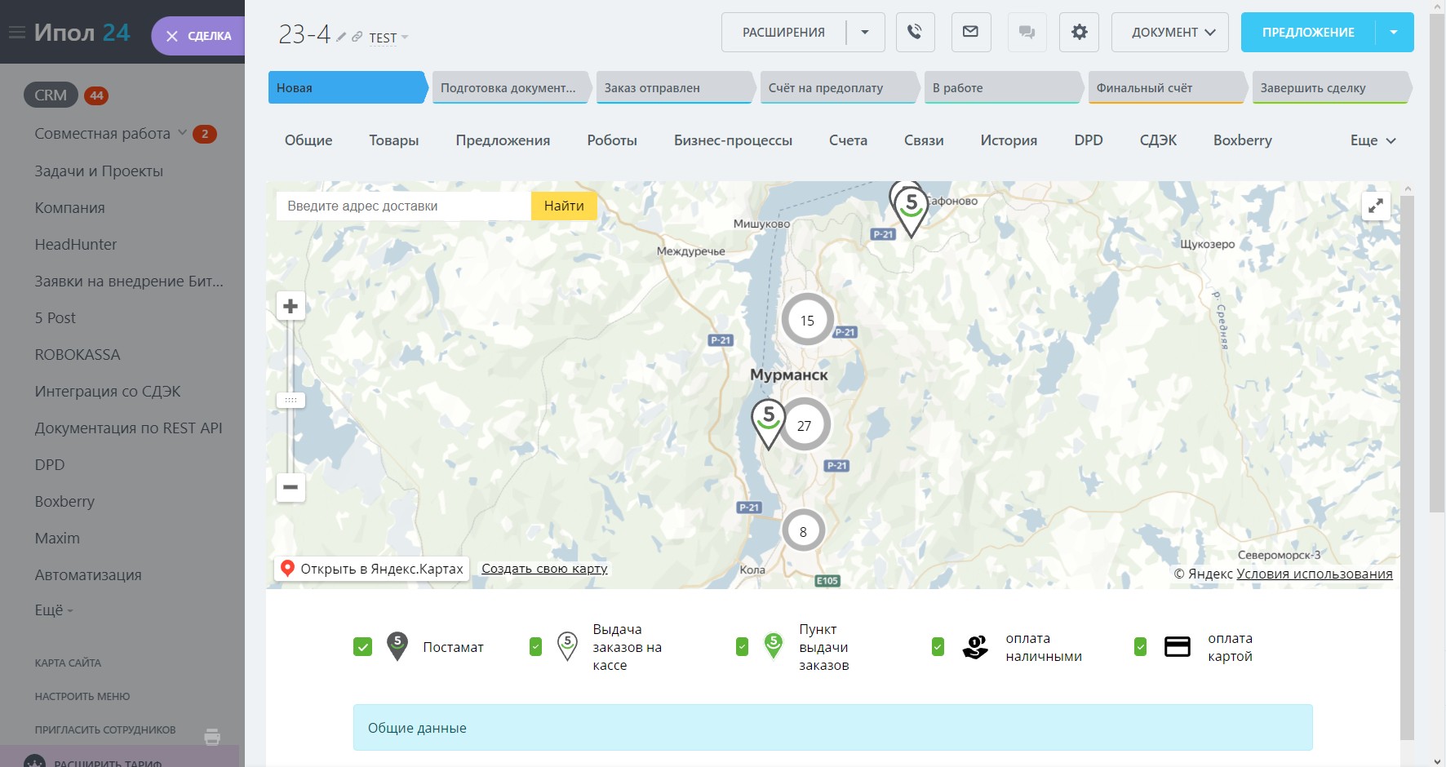Click the map cluster marker showing 15

click(807, 320)
